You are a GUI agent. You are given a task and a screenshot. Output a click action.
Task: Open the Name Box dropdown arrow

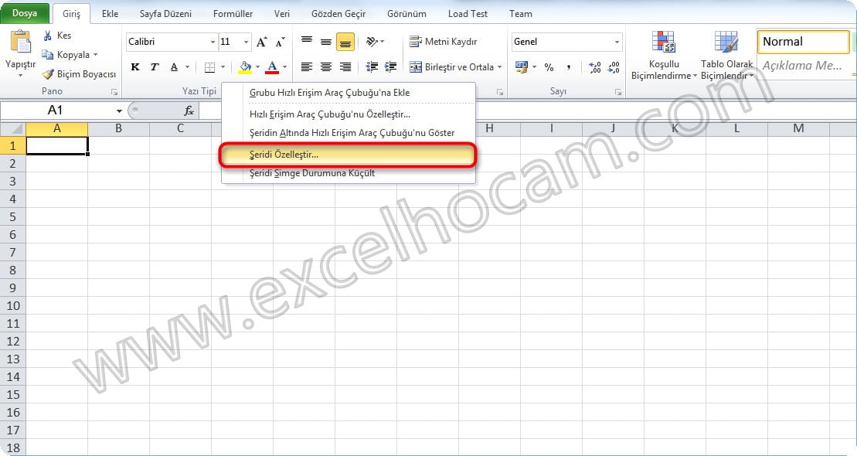pyautogui.click(x=118, y=111)
